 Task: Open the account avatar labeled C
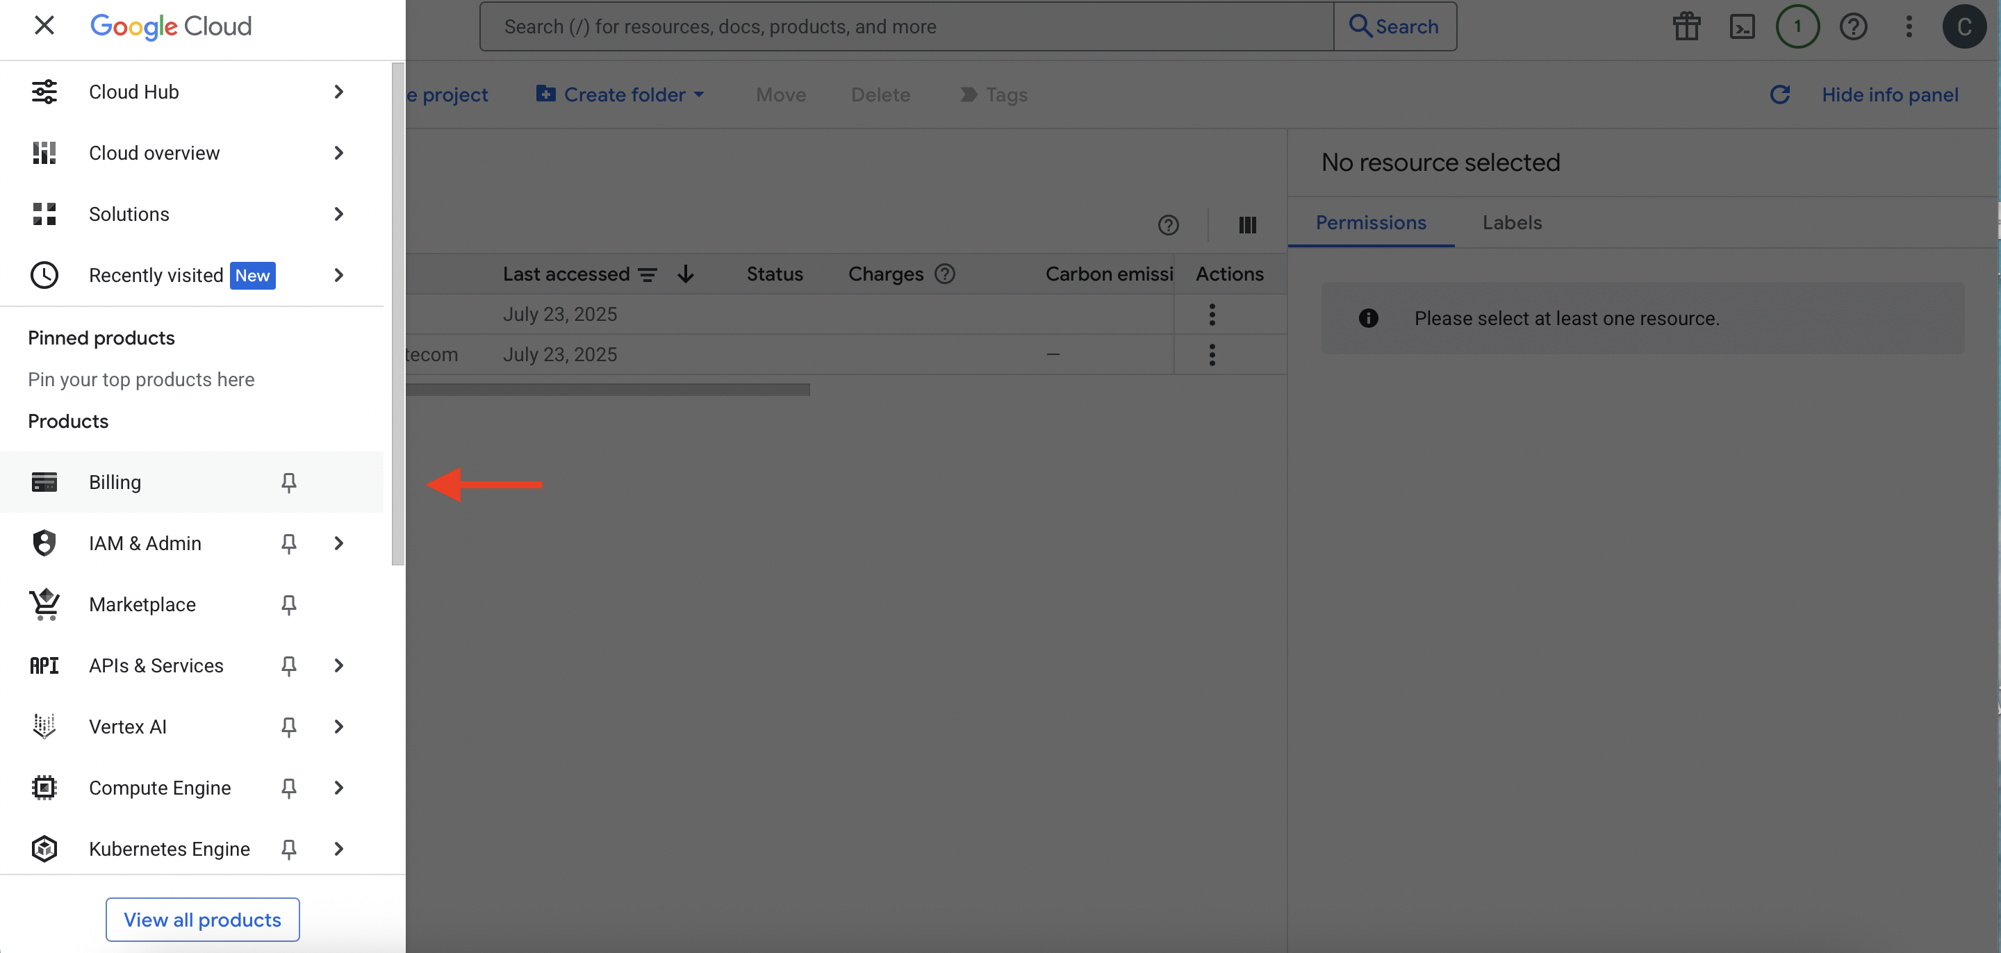coord(1964,26)
